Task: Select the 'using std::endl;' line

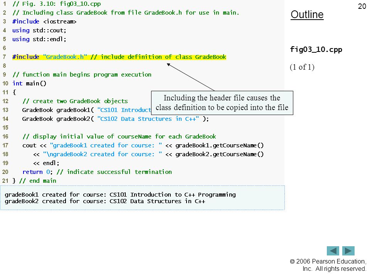Action: 39,39
